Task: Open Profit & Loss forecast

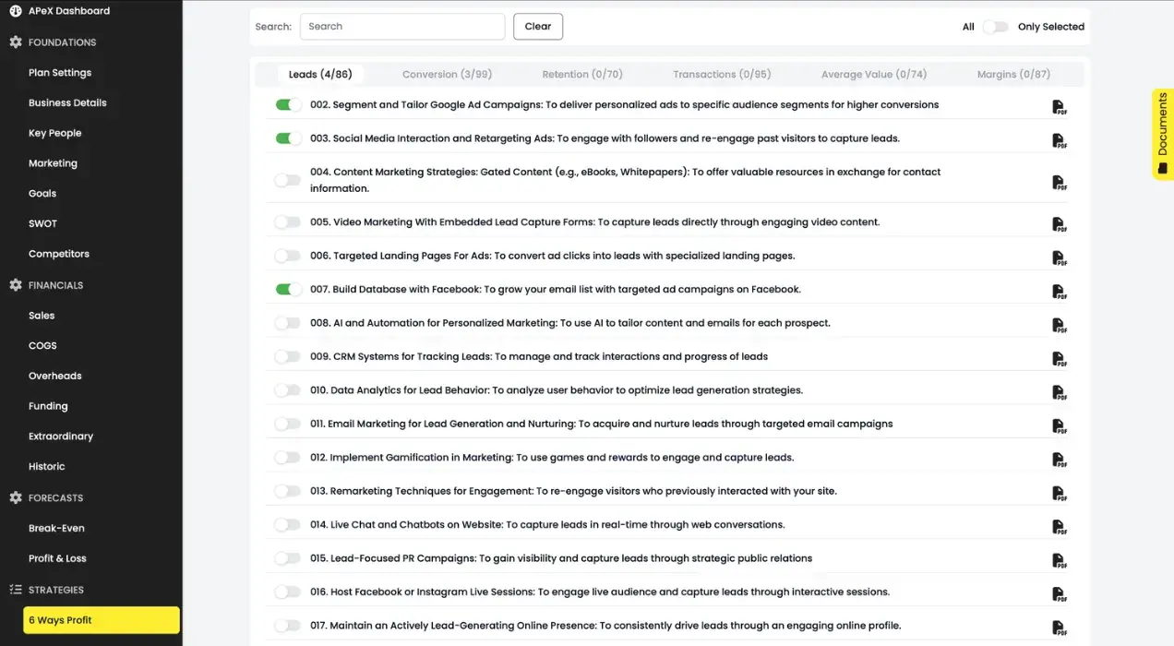Action: click(x=57, y=558)
